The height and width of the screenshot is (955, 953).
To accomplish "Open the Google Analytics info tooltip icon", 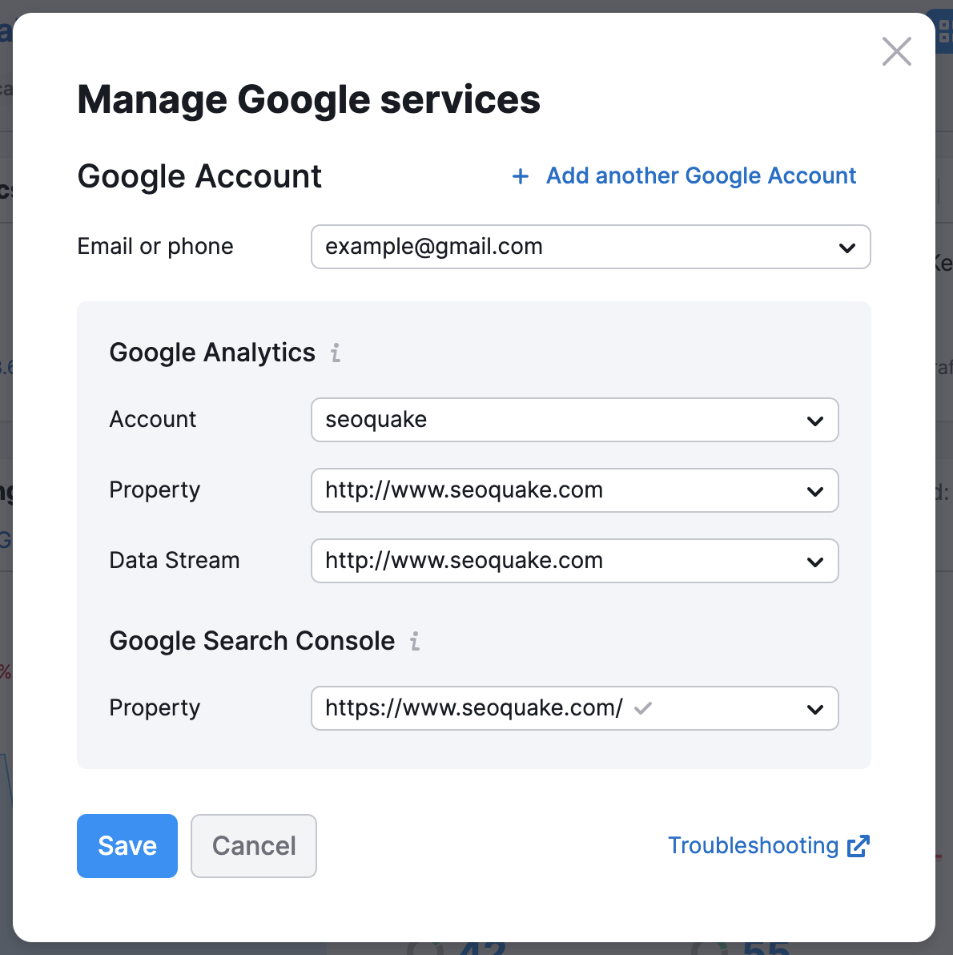I will (336, 353).
